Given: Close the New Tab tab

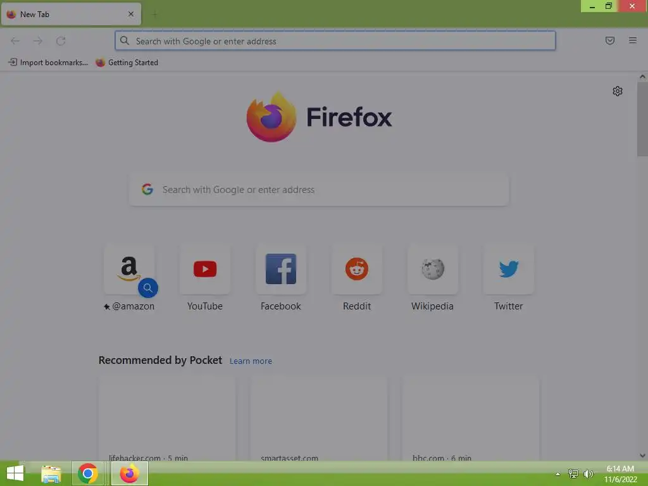Looking at the screenshot, I should click(x=131, y=14).
